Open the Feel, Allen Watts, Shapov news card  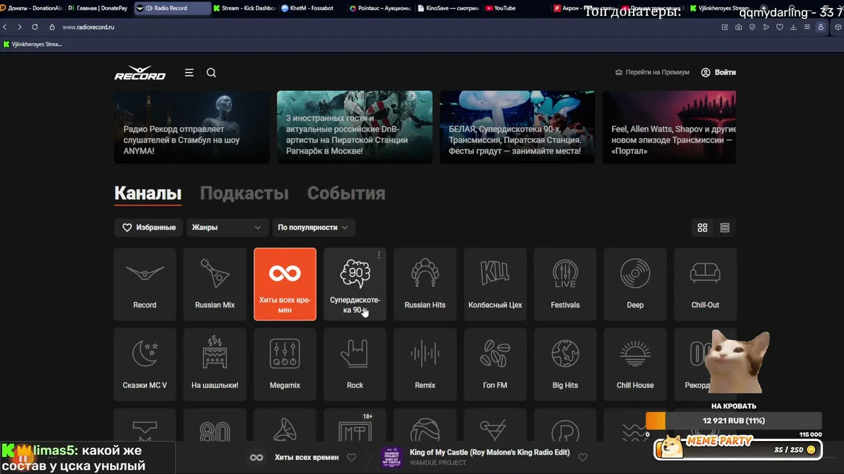coord(669,127)
